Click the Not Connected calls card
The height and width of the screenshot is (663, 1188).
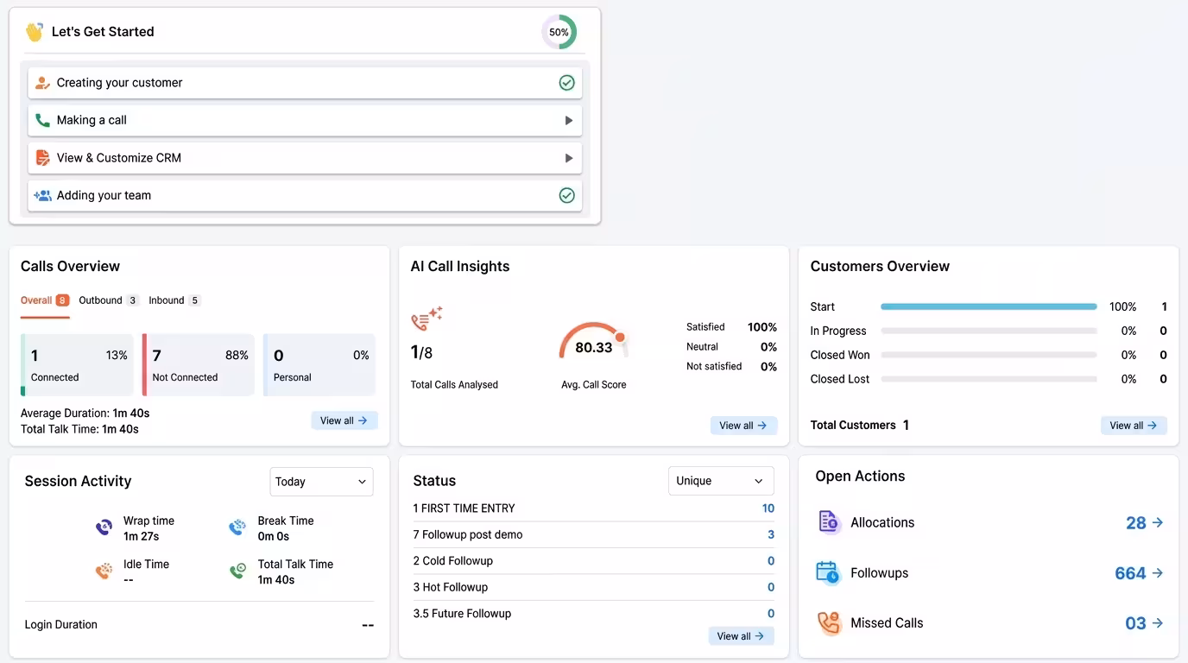[x=198, y=365]
